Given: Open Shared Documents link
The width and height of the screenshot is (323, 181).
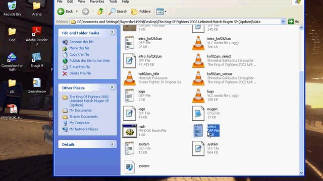Looking at the screenshot, I should tap(84, 117).
